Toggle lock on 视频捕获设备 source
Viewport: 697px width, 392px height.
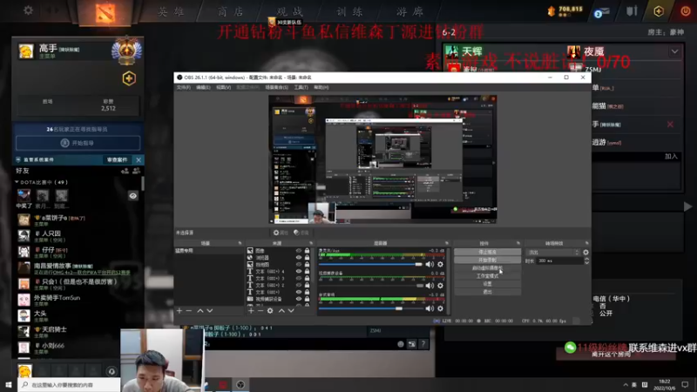click(307, 299)
